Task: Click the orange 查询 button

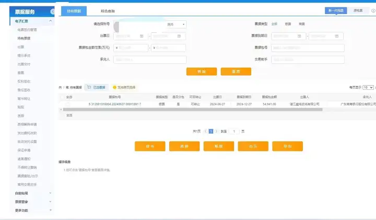Action: point(202,72)
